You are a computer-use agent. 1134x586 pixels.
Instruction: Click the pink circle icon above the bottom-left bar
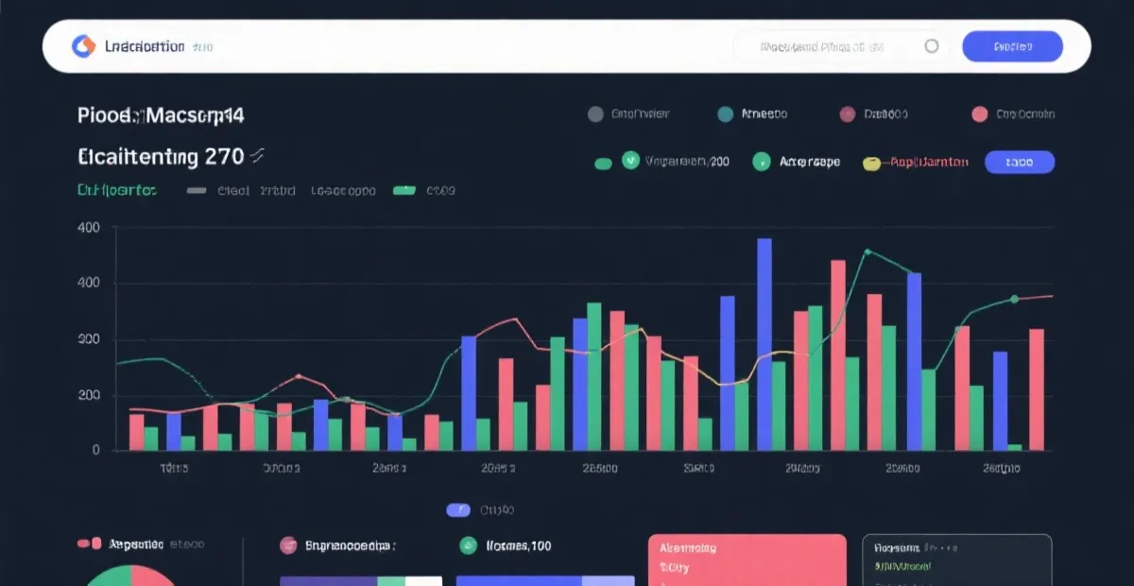click(x=288, y=545)
